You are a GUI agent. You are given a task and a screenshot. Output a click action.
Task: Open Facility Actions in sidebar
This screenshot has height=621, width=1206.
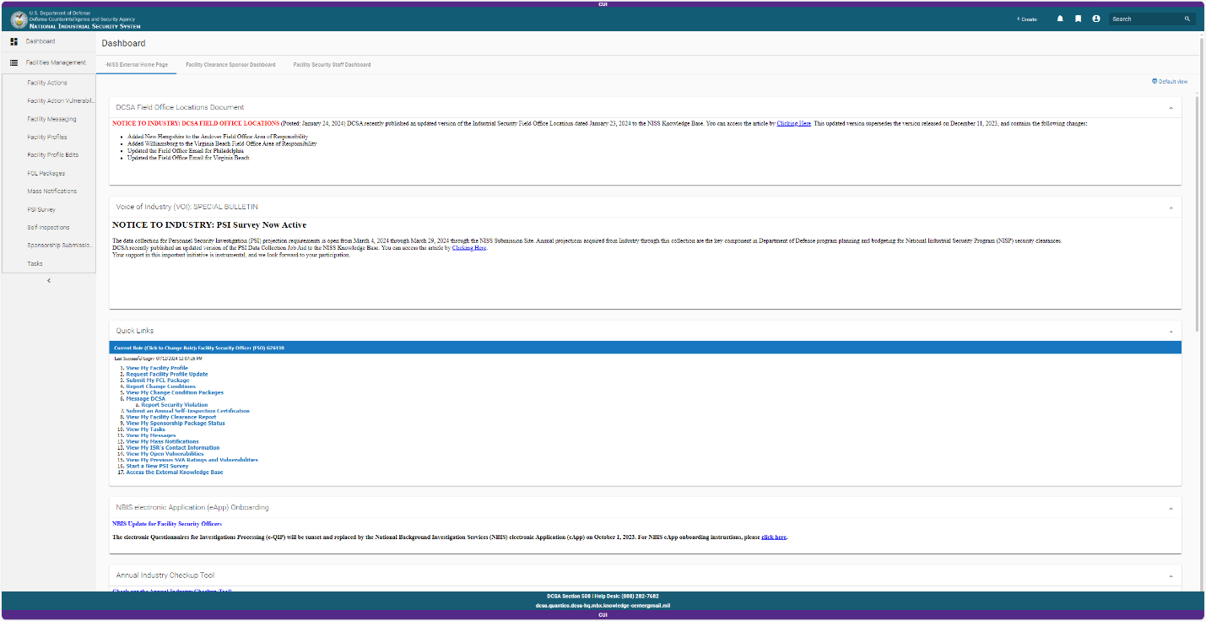[x=48, y=83]
